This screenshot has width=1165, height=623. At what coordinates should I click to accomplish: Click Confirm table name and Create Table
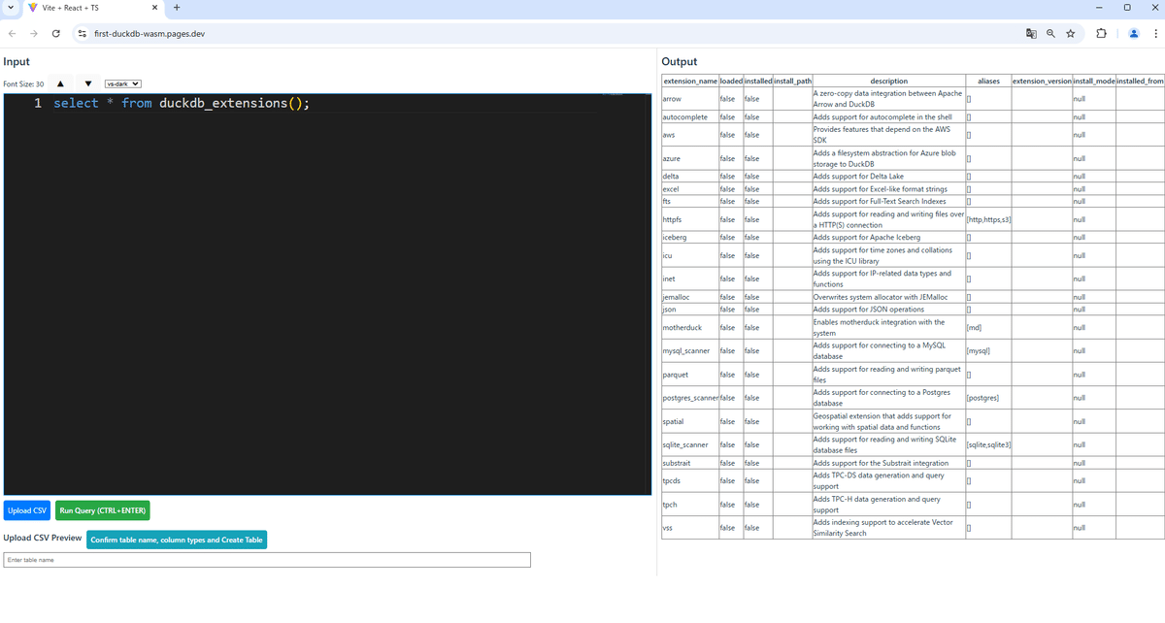click(x=176, y=538)
